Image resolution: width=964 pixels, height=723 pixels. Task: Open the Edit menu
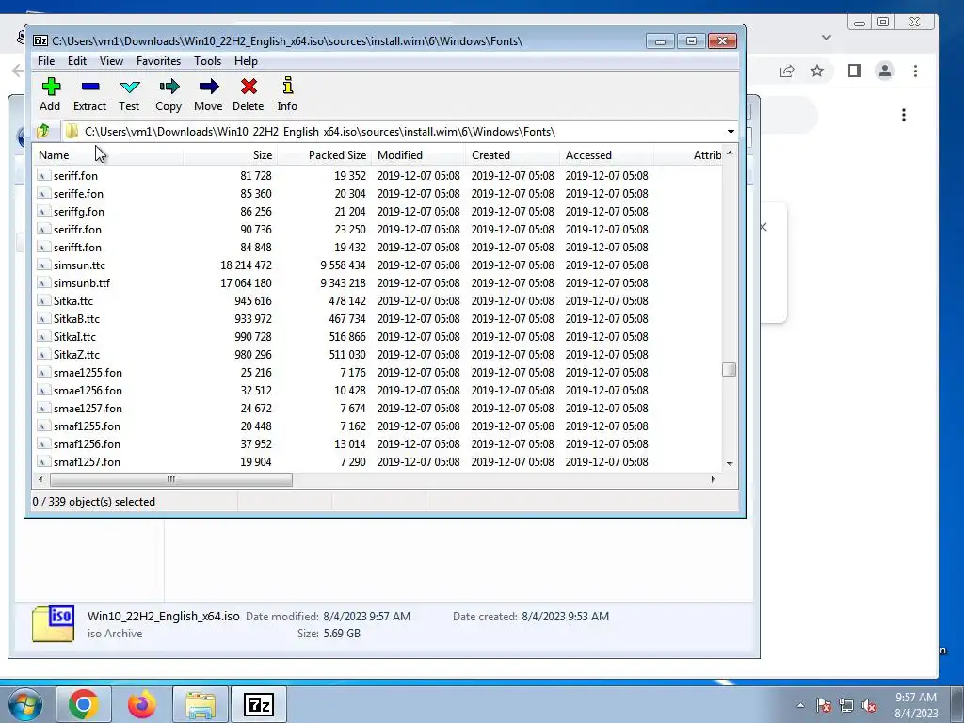[x=77, y=61]
